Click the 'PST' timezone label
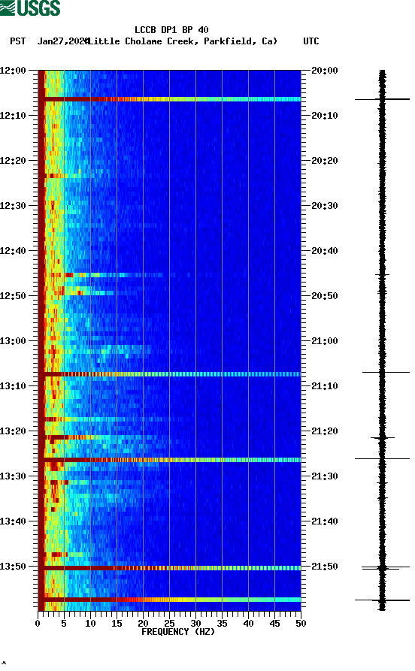 tap(17, 41)
